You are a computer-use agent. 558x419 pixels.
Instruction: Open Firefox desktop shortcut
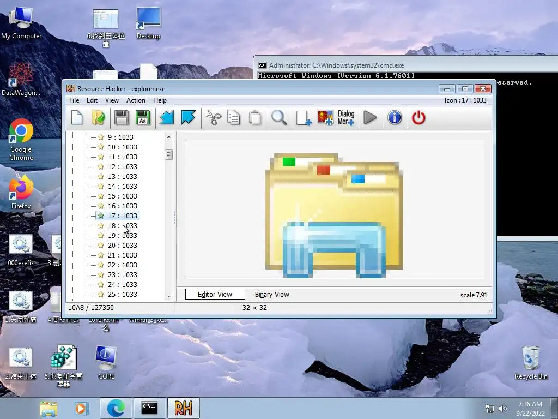pyautogui.click(x=21, y=193)
